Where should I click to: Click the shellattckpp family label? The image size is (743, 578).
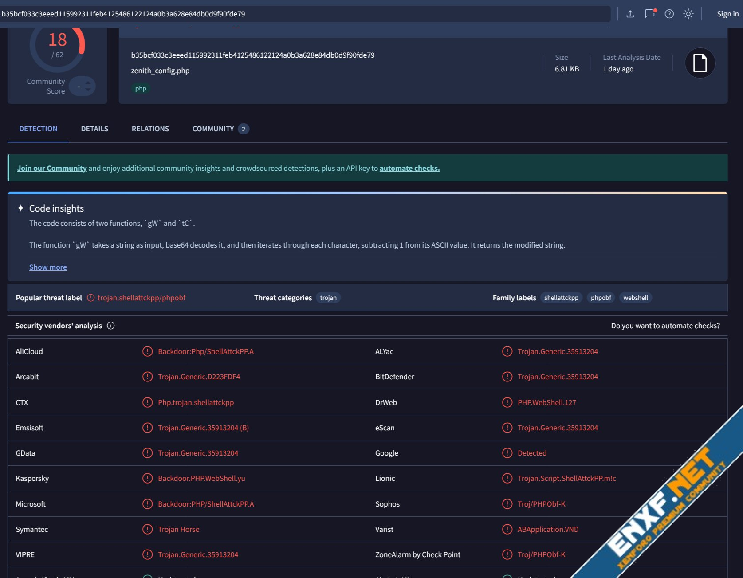561,298
